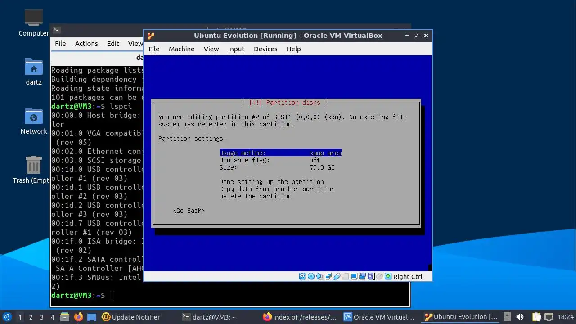This screenshot has width=576, height=324.
Task: Open the Lubuntu application menu bird icon
Action: 7,317
